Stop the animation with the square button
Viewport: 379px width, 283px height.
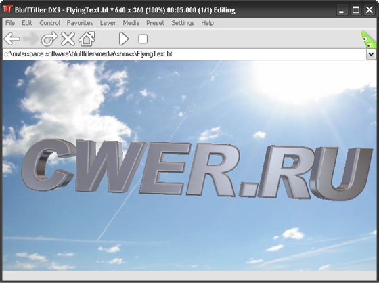tap(143, 39)
